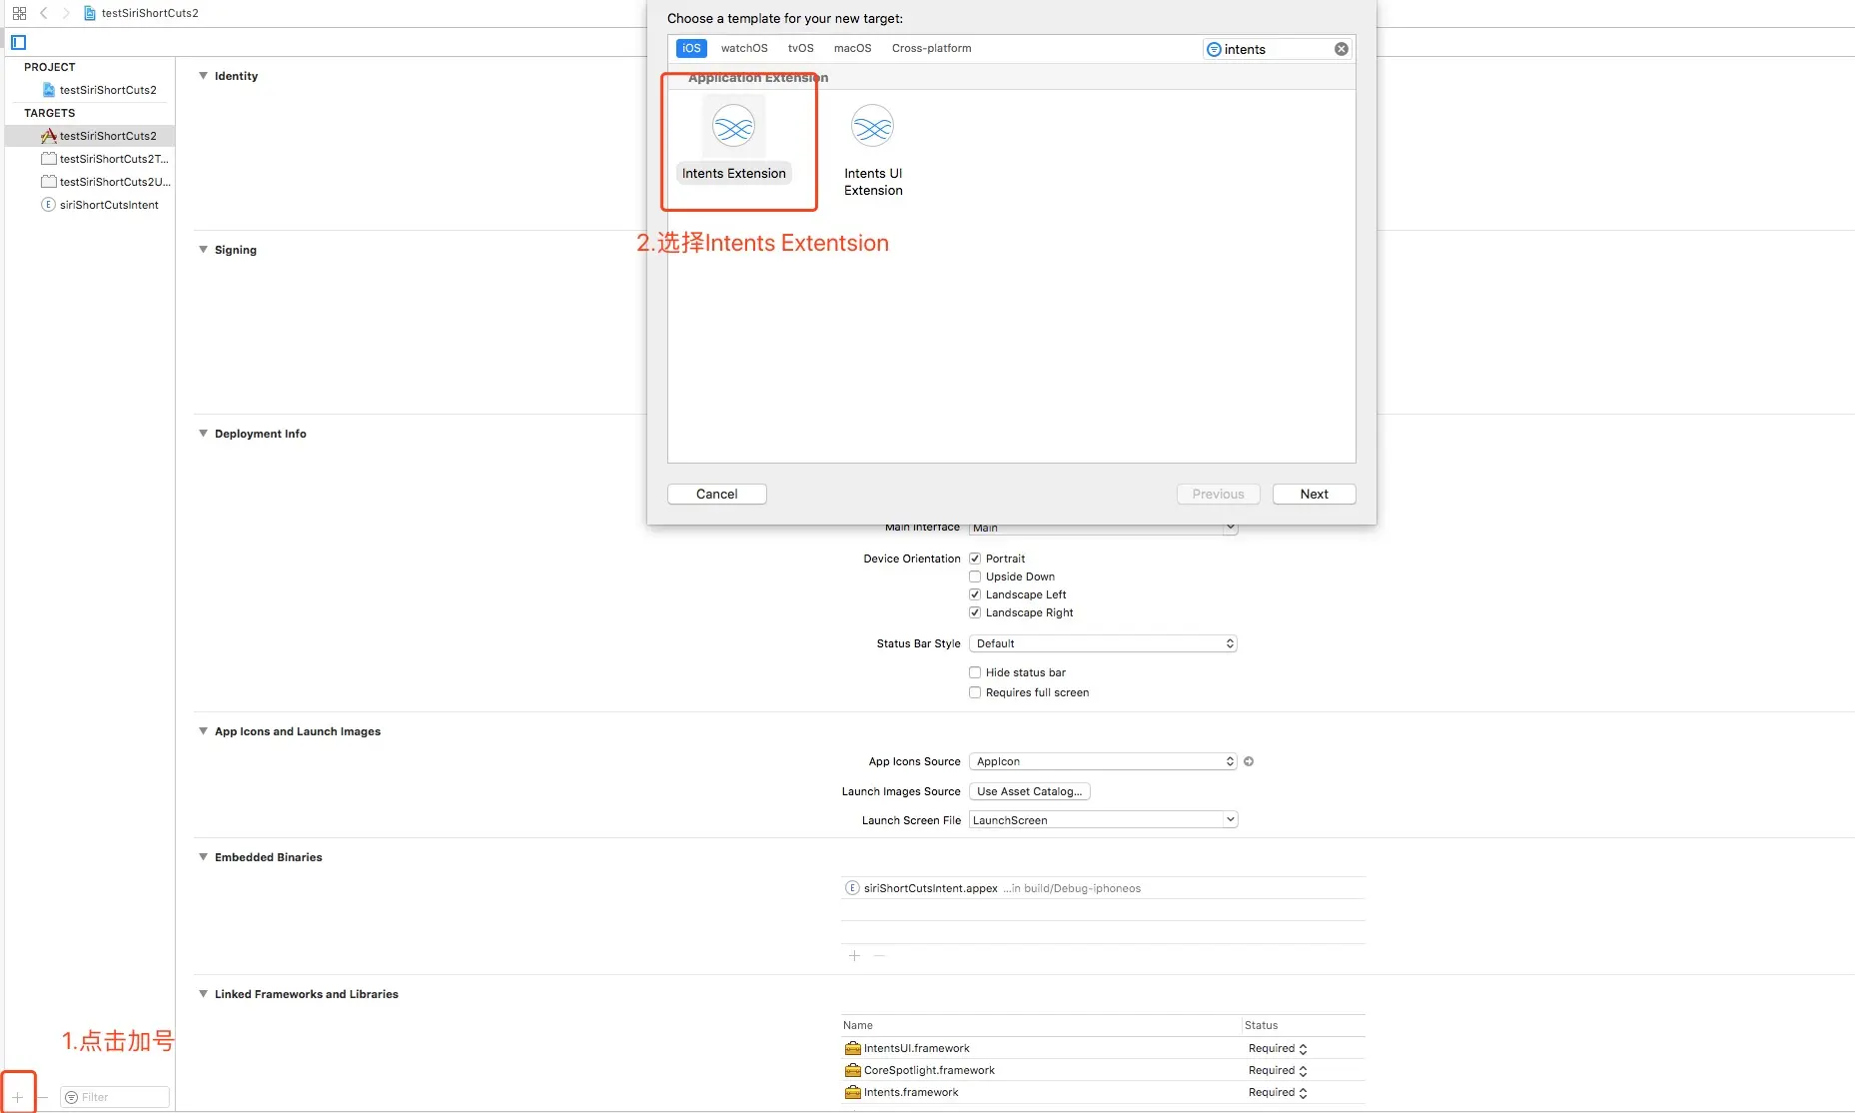Collapse the Deployment Info section
Image resolution: width=1855 pixels, height=1113 pixels.
click(x=204, y=434)
